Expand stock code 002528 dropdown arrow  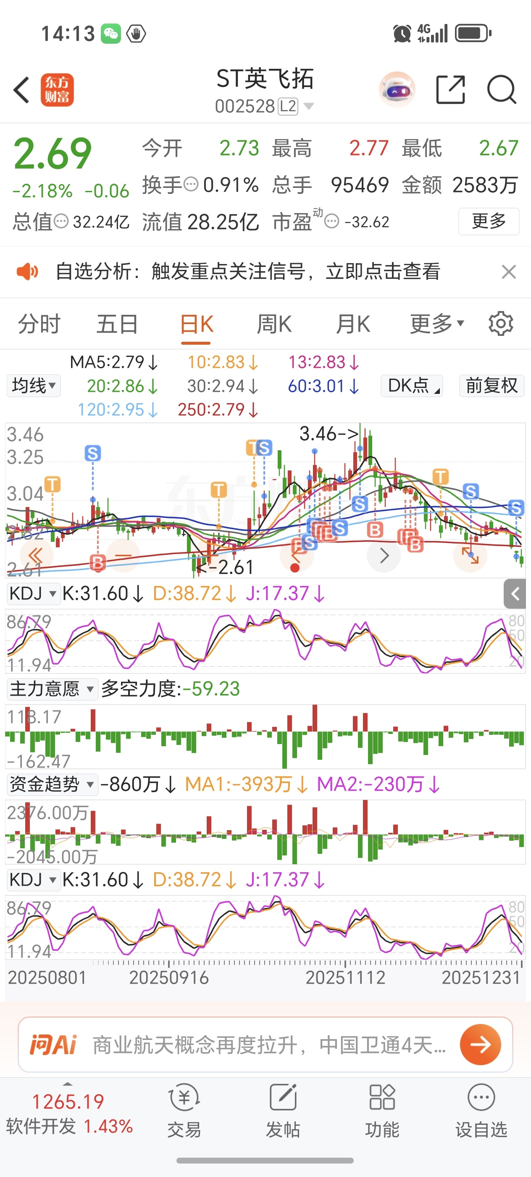(x=309, y=106)
